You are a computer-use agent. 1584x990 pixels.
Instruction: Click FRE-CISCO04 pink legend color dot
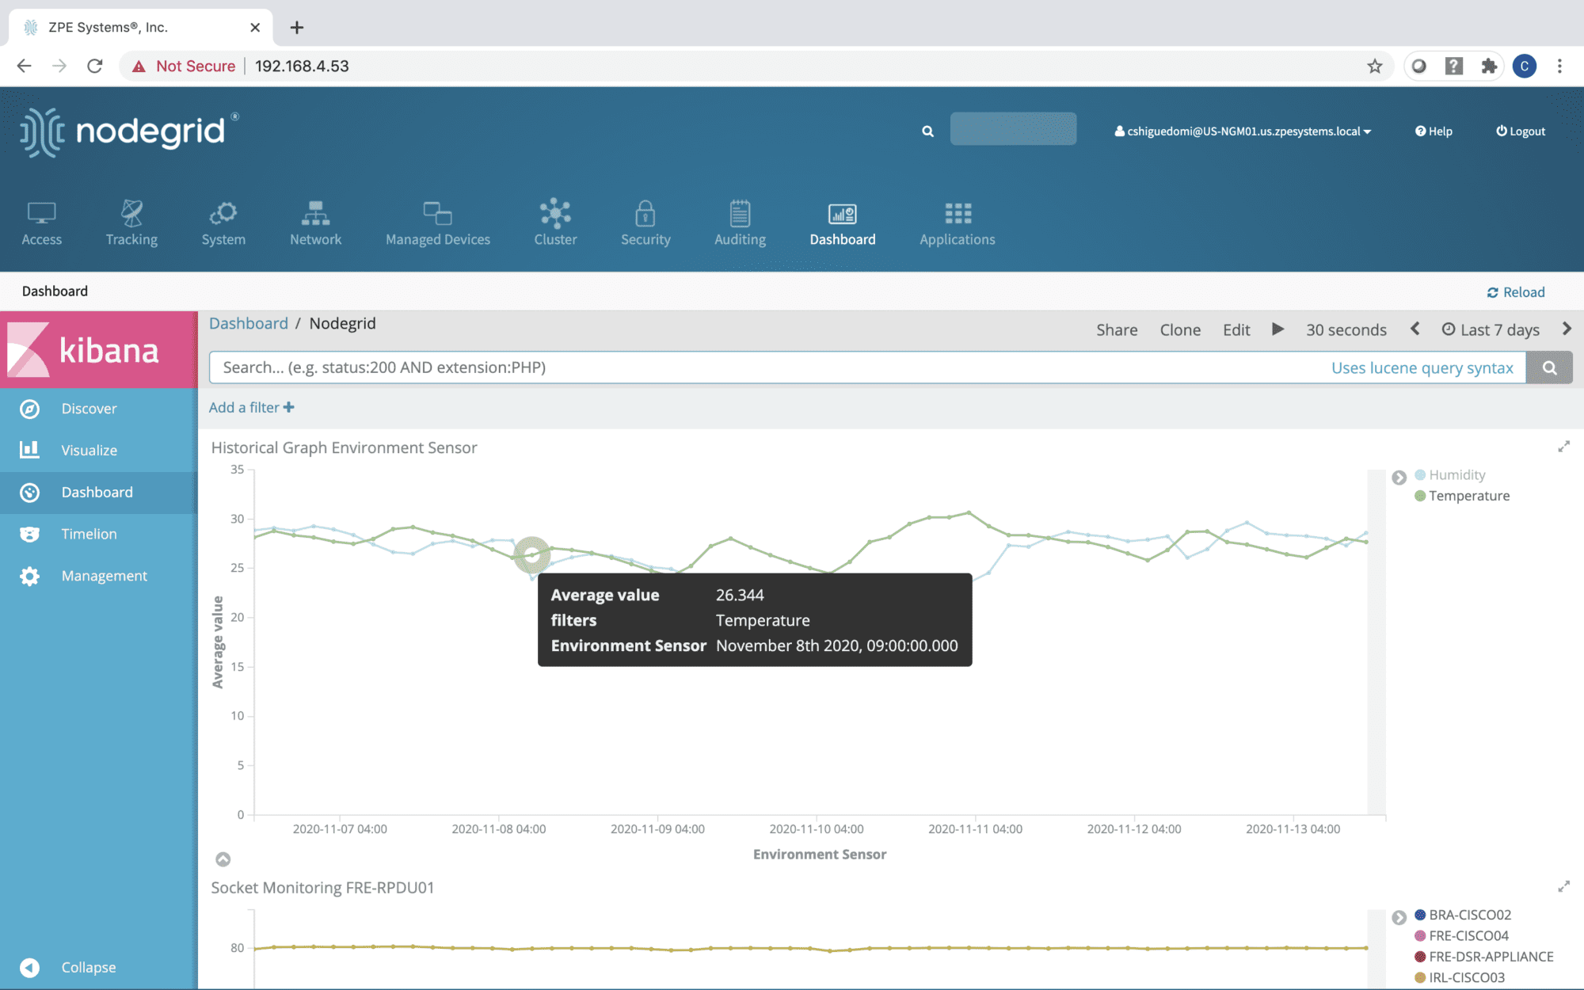click(x=1420, y=936)
